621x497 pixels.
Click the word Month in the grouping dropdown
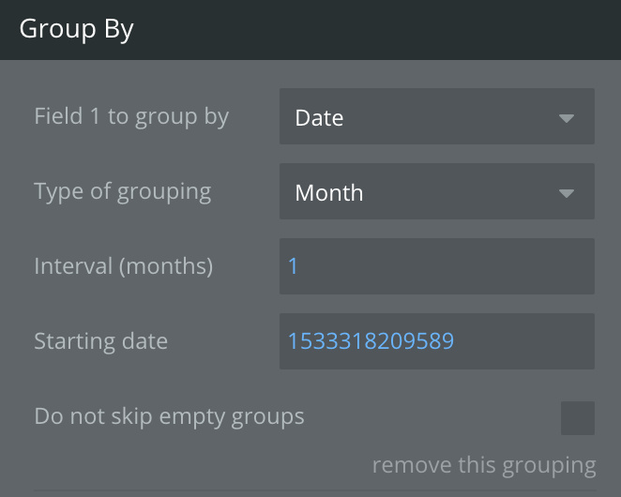coord(328,193)
